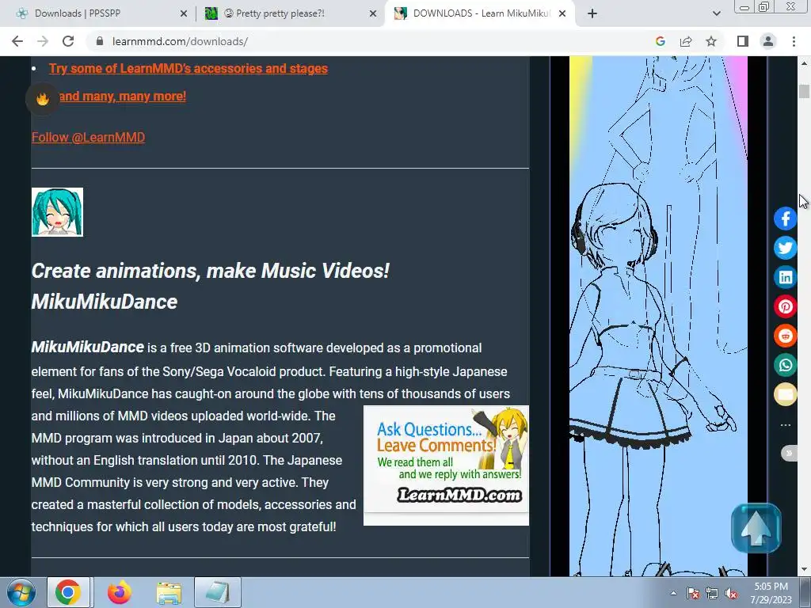This screenshot has width=811, height=608.
Task: Open the Ask Questions Leave Comments banner
Action: tap(446, 465)
